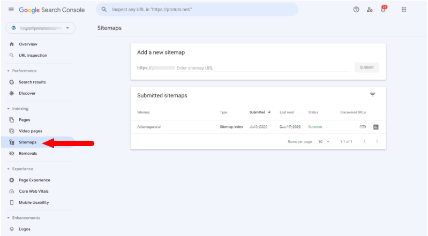428x236 pixels.
Task: Open Mobile Usability report
Action: (x=34, y=202)
